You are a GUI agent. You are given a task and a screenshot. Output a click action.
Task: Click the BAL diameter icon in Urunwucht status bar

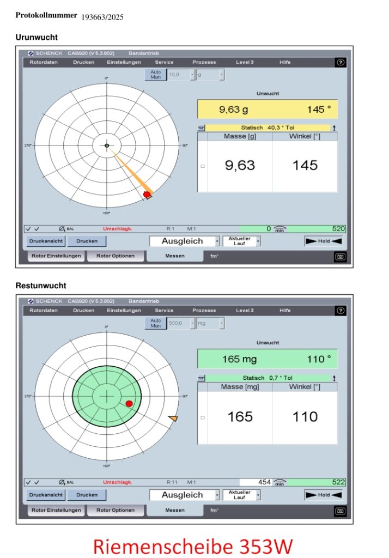point(62,229)
